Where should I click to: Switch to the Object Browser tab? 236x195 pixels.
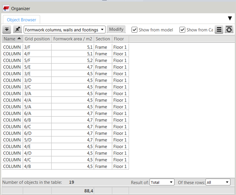click(21, 20)
